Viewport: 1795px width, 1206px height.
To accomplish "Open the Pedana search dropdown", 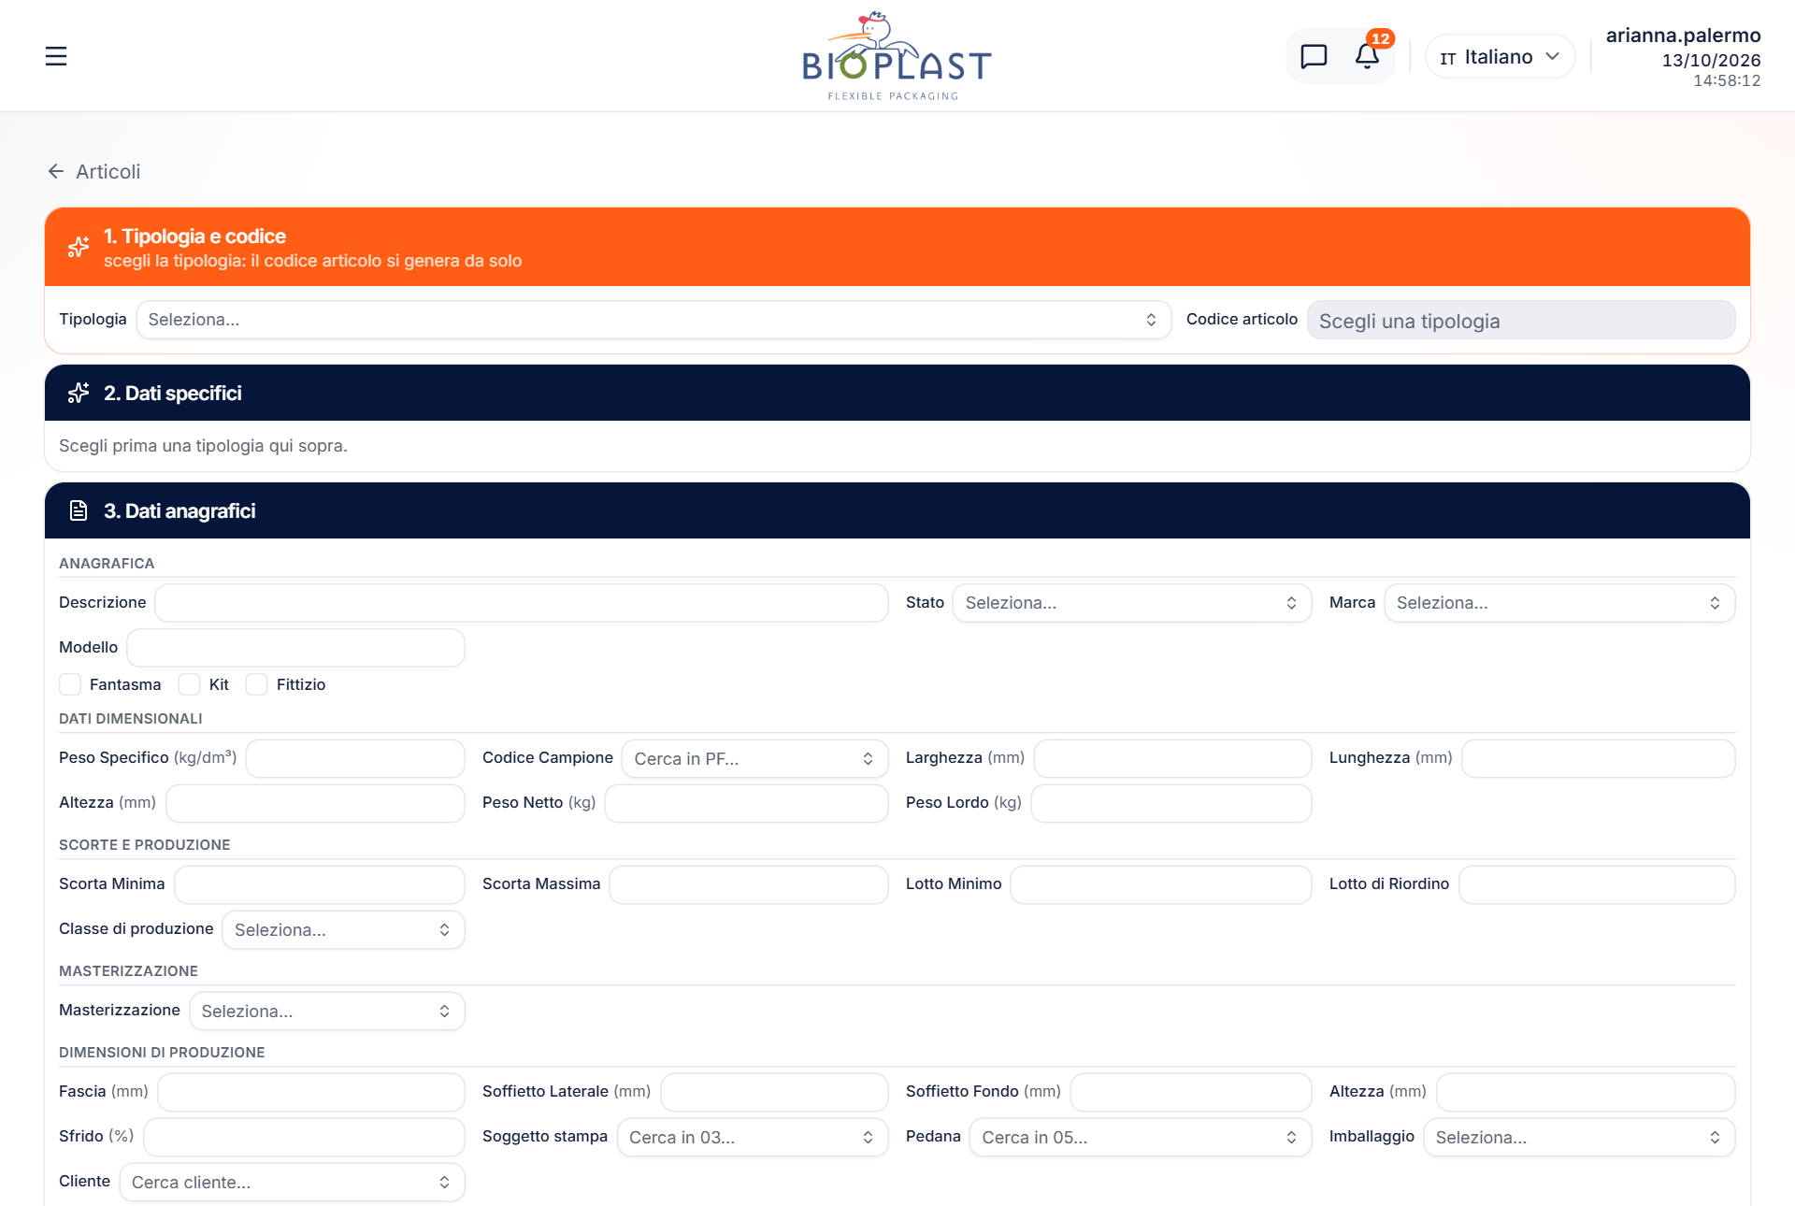I will coord(1141,1138).
